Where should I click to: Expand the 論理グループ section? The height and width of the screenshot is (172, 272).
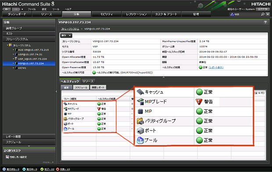click(29, 28)
